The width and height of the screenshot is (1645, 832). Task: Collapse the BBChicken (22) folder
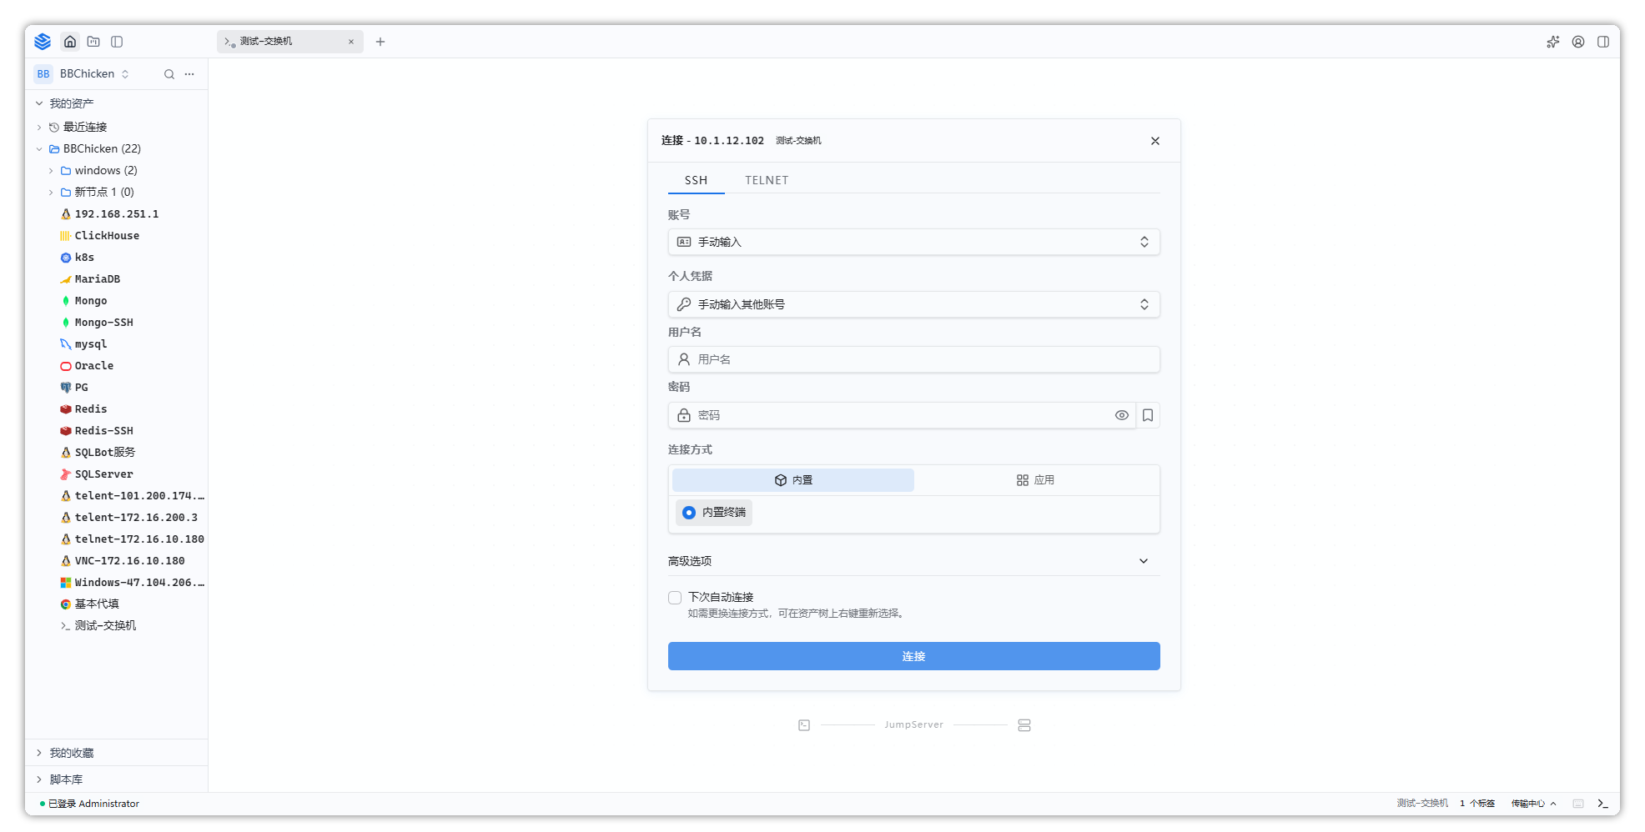point(39,149)
